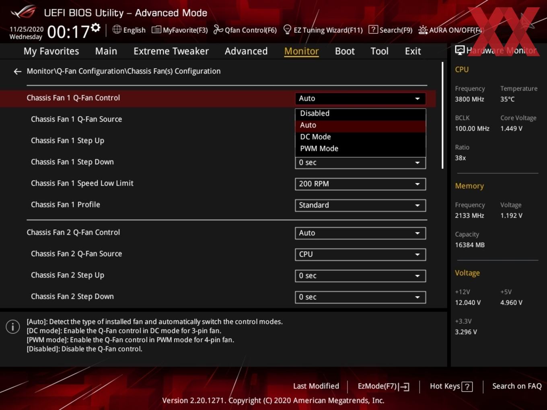Click the Chassis Fan 1 Speed Low Limit label

coord(82,183)
